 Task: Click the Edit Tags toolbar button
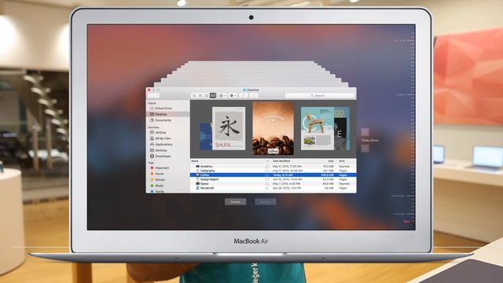[254, 96]
